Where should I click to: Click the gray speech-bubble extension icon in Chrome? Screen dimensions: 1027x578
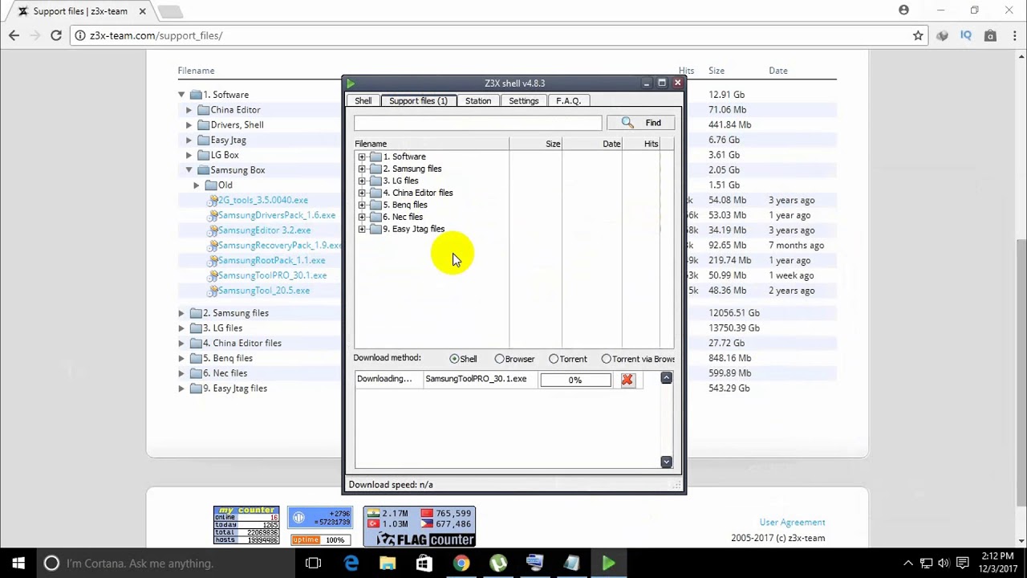pyautogui.click(x=943, y=35)
